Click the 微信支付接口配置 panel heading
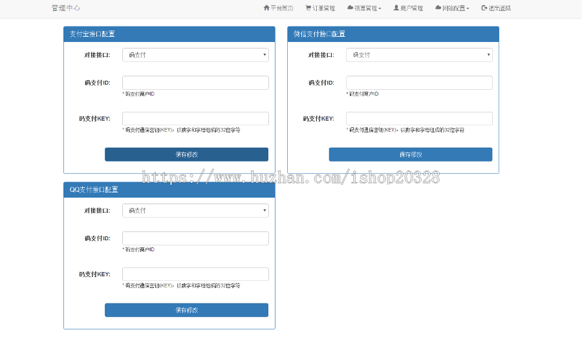This screenshot has height=352, width=582. [x=319, y=34]
